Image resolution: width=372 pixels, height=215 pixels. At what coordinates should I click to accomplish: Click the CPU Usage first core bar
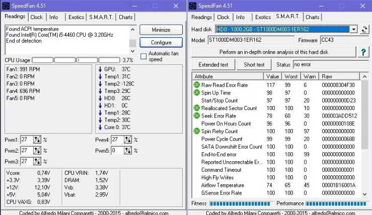pos(43,60)
